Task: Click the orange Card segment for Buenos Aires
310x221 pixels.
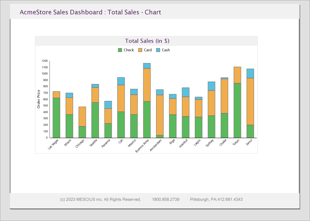Action: [147, 85]
